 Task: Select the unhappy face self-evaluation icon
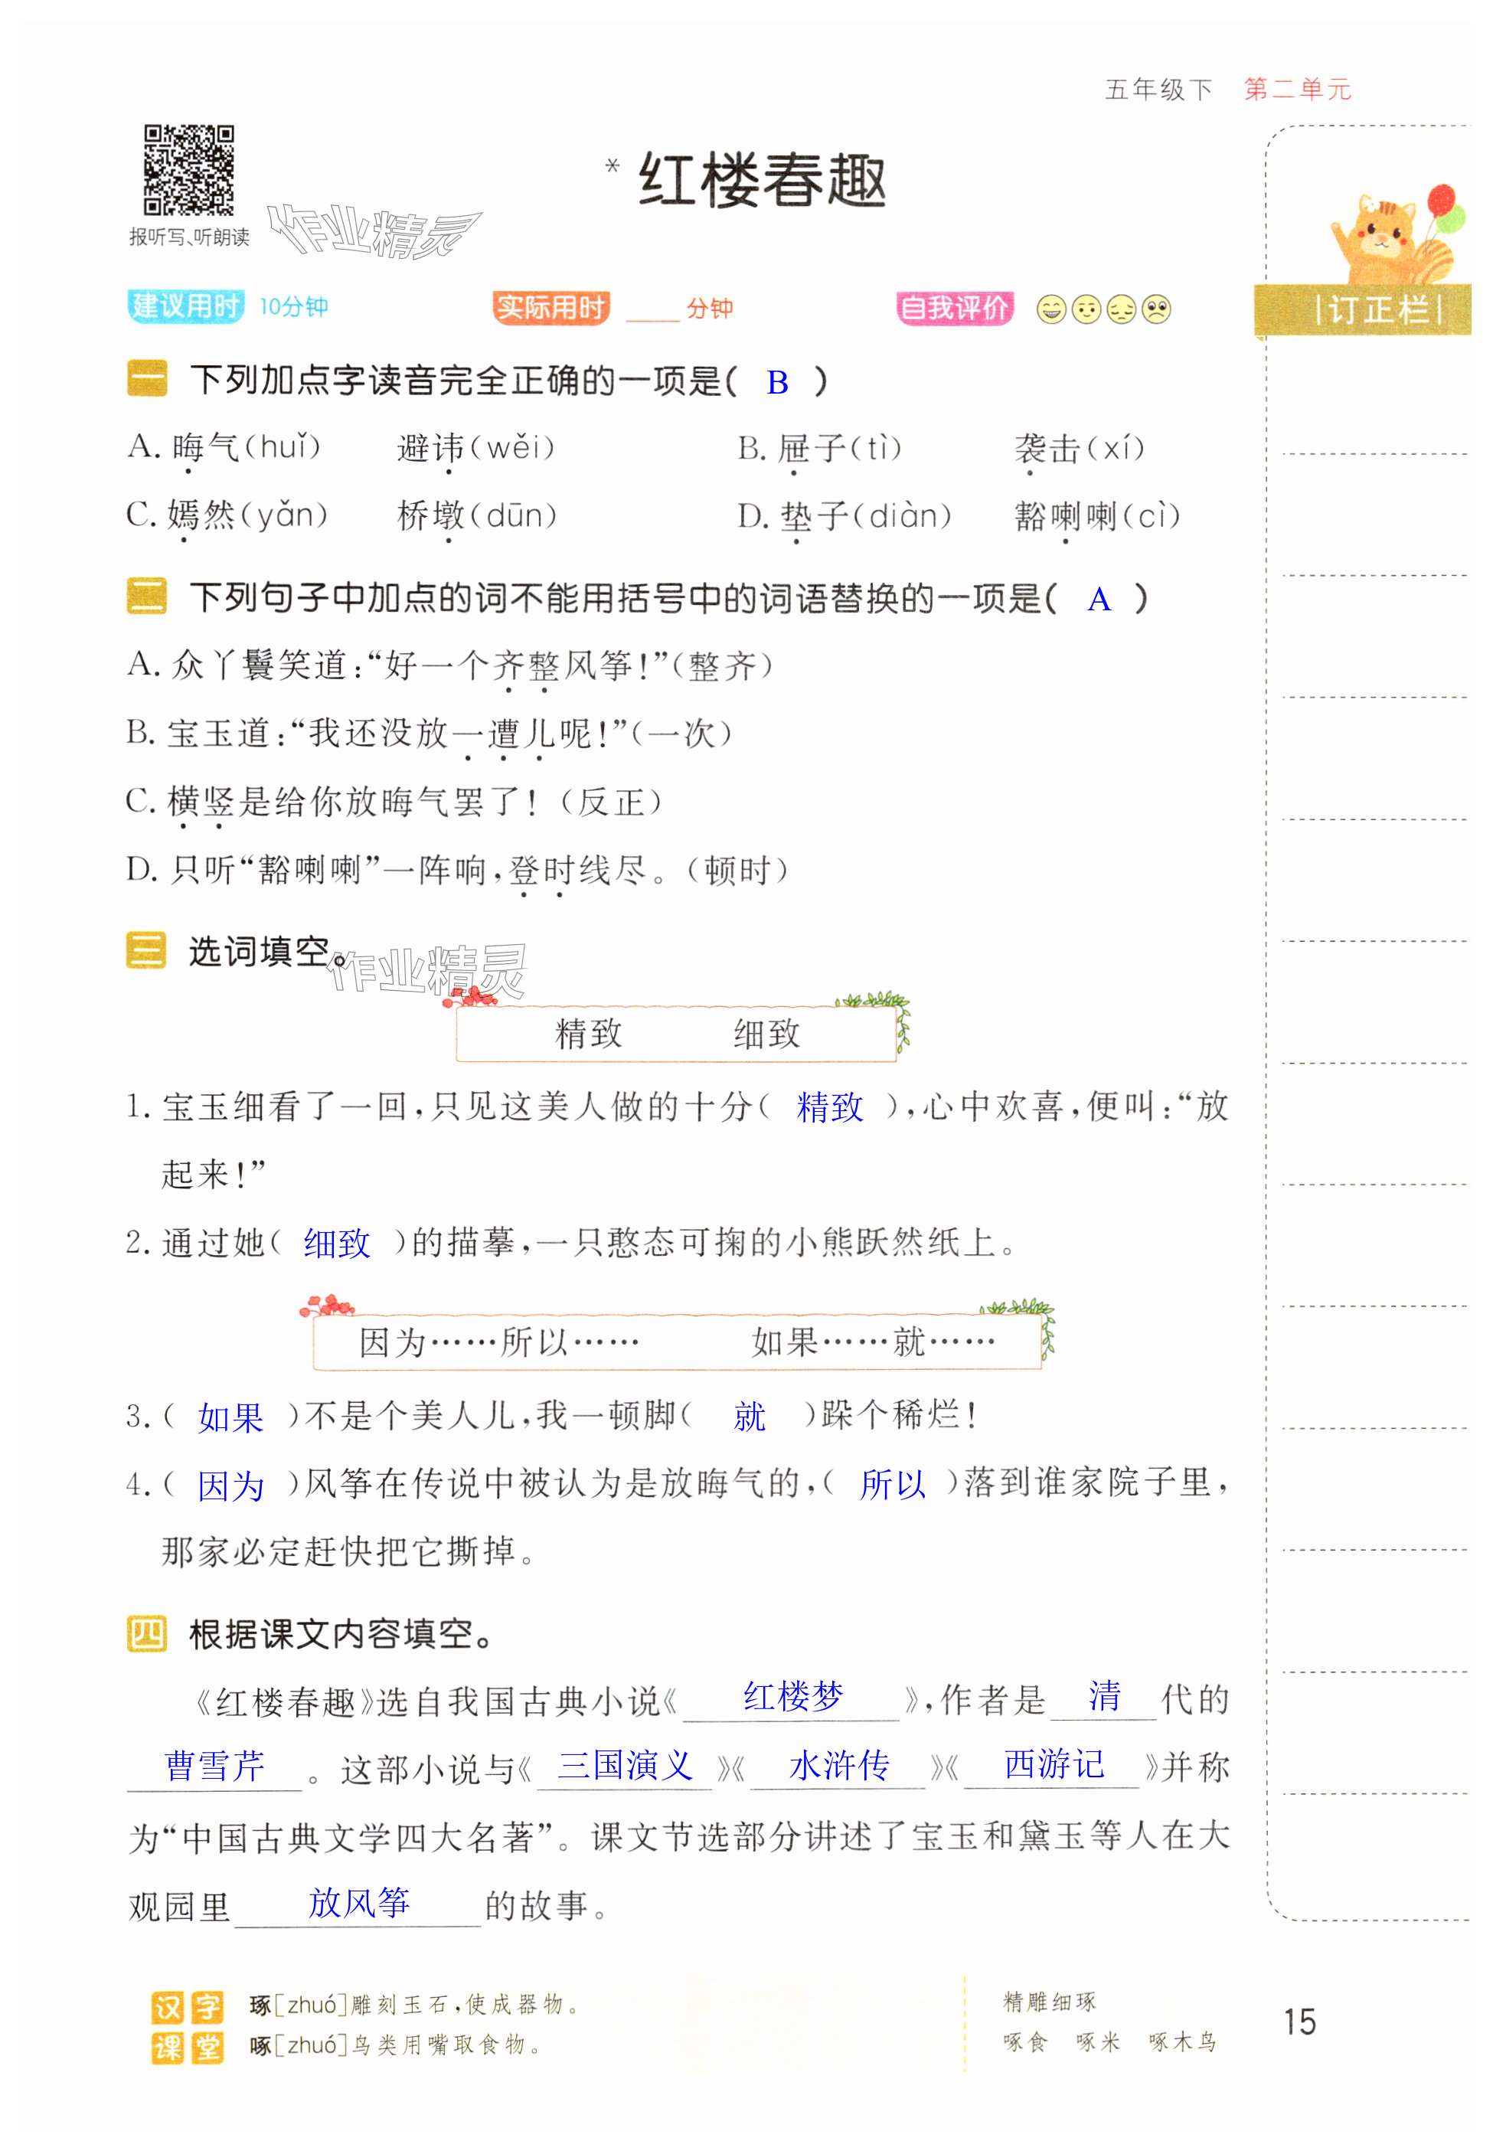point(1122,309)
